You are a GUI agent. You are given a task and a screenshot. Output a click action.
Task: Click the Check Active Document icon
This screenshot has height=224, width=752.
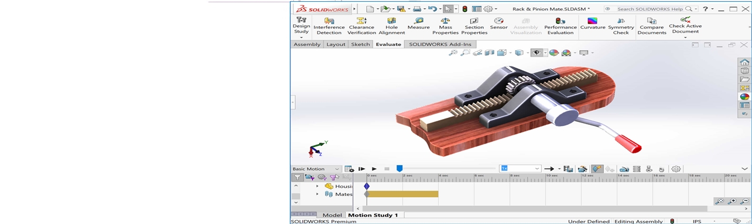pos(685,20)
